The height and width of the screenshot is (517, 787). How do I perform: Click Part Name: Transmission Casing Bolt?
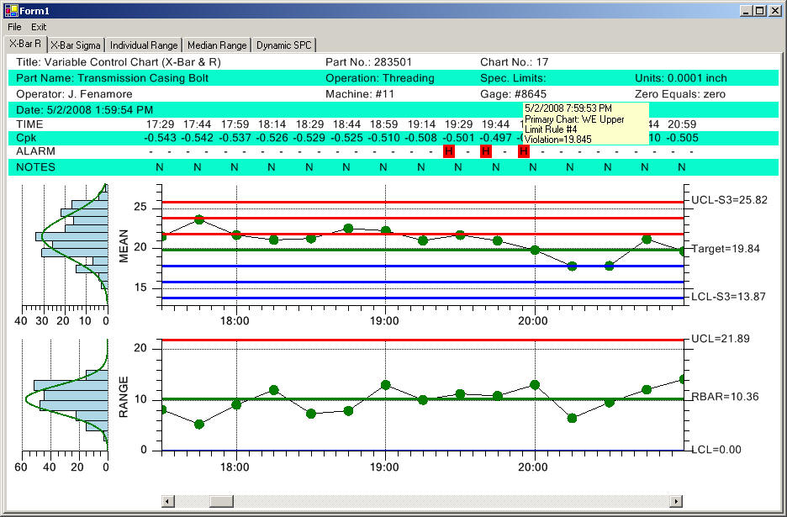tap(112, 78)
